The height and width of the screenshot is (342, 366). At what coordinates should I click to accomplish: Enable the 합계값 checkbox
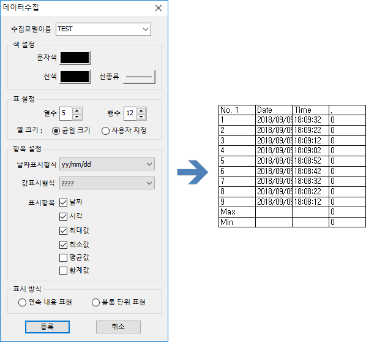63,270
